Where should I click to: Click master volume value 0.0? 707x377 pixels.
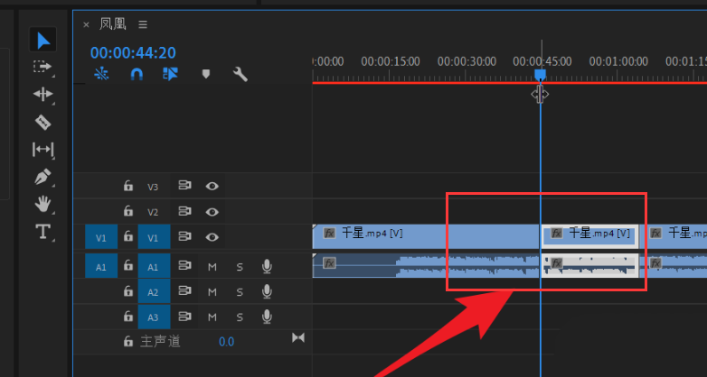[x=226, y=342]
